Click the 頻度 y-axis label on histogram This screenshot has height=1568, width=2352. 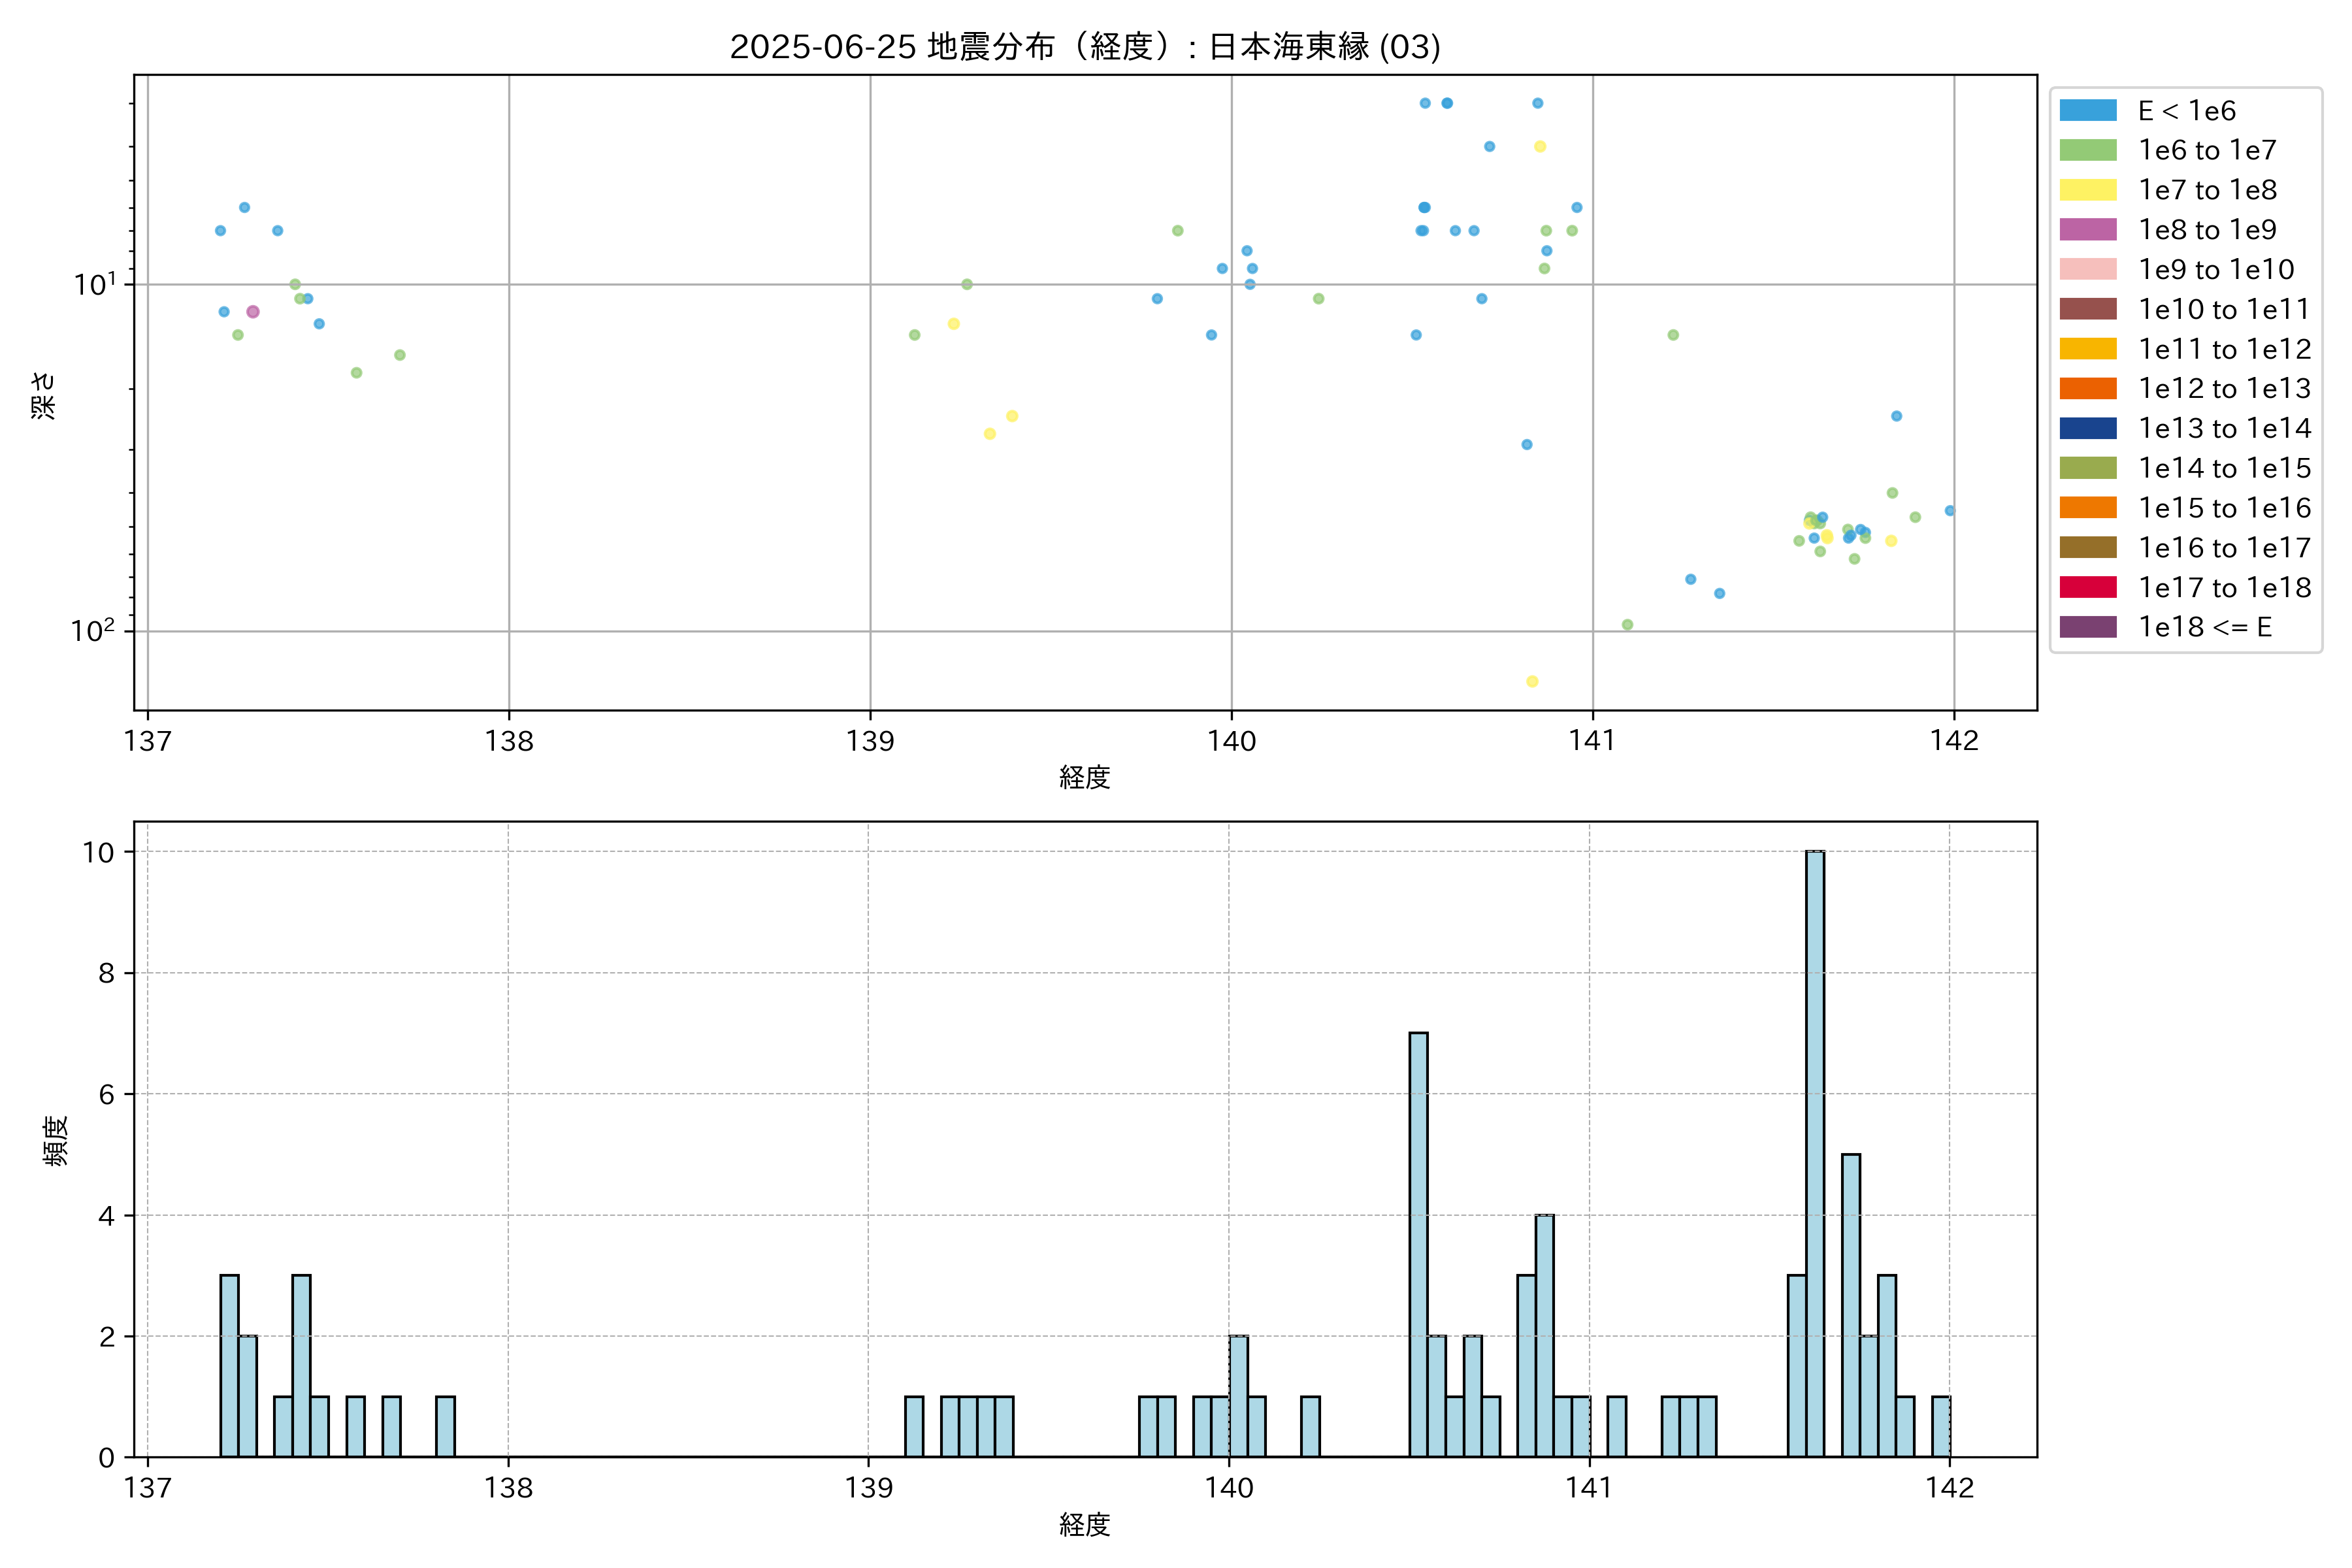click(x=56, y=1140)
